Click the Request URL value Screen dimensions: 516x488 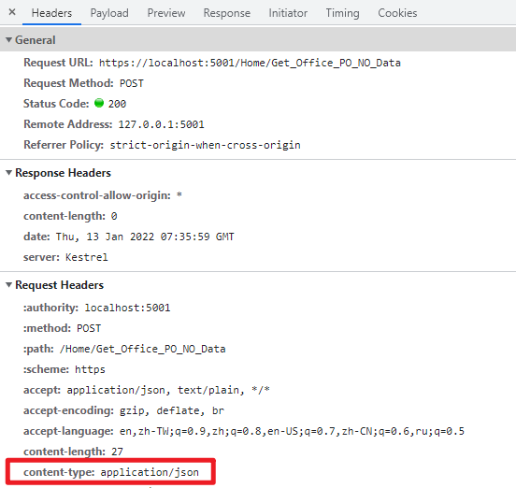(250, 63)
